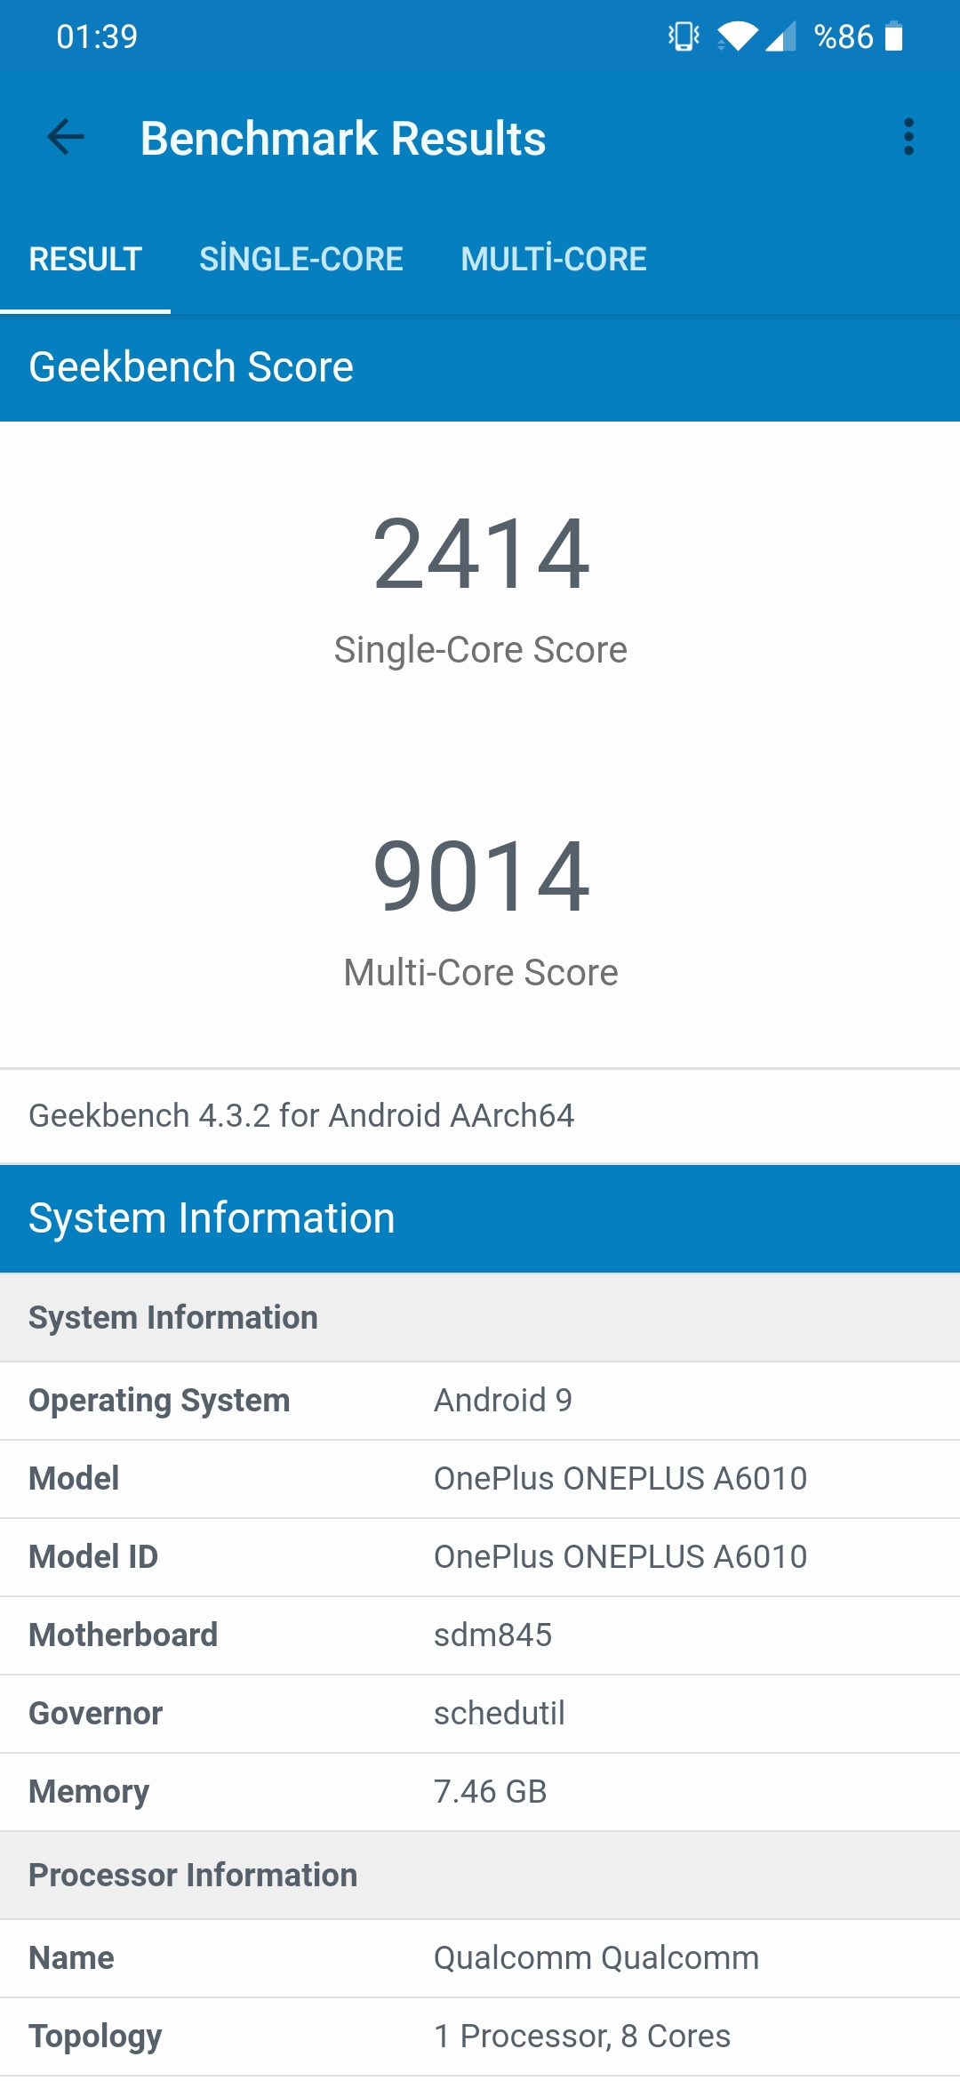The image size is (960, 2081).
Task: Tap the vibrate mode status icon
Action: [x=684, y=36]
